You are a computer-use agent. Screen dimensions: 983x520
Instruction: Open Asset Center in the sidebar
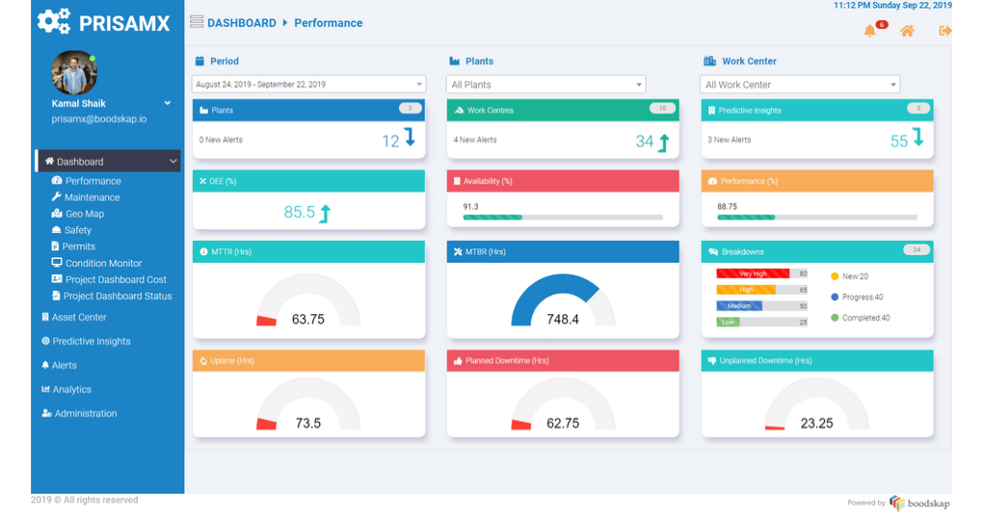78,317
